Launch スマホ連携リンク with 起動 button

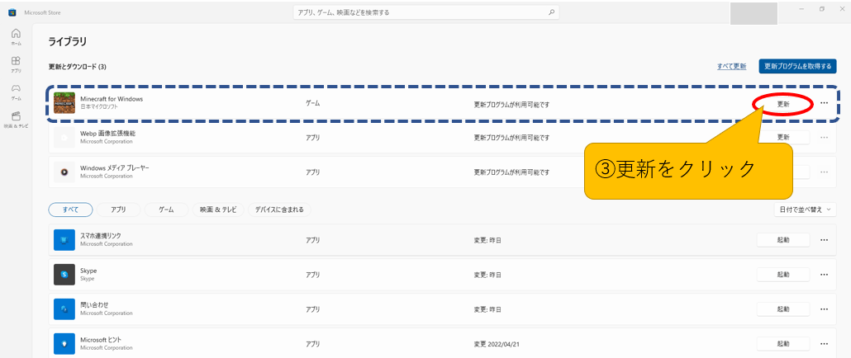pos(783,240)
